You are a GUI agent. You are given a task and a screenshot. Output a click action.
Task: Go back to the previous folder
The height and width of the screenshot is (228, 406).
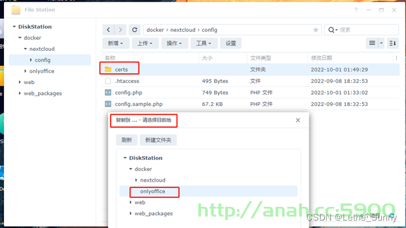[108, 30]
